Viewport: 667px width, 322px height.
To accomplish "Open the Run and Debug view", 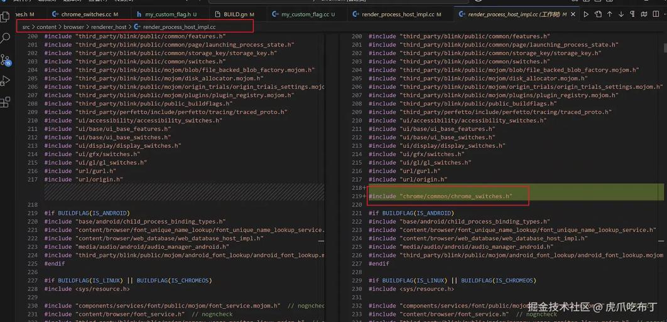I will point(5,81).
